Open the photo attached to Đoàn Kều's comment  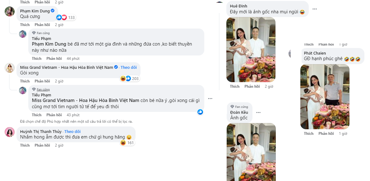click(251, 152)
